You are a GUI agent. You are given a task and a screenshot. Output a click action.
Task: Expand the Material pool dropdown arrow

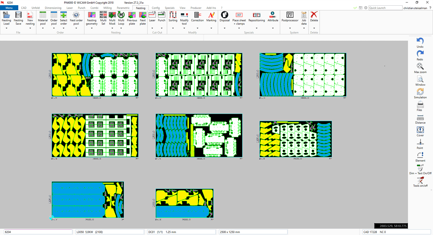click(x=43, y=28)
